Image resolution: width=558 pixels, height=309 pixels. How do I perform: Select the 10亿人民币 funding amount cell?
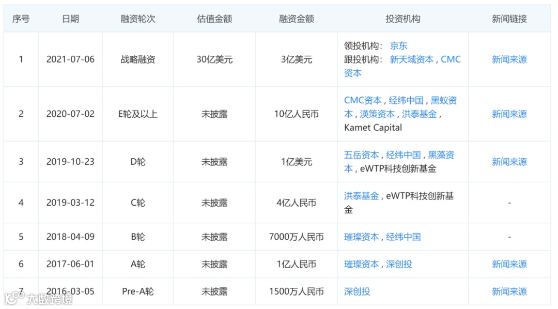click(x=297, y=114)
